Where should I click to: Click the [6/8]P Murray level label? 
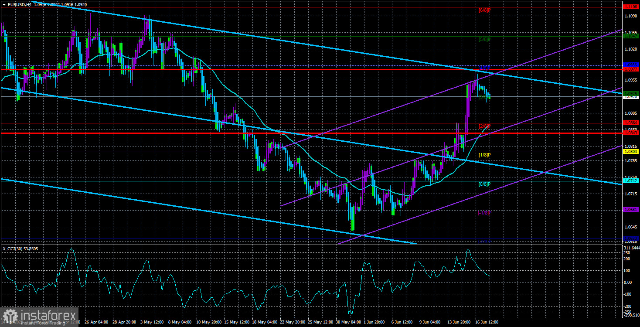[485, 10]
